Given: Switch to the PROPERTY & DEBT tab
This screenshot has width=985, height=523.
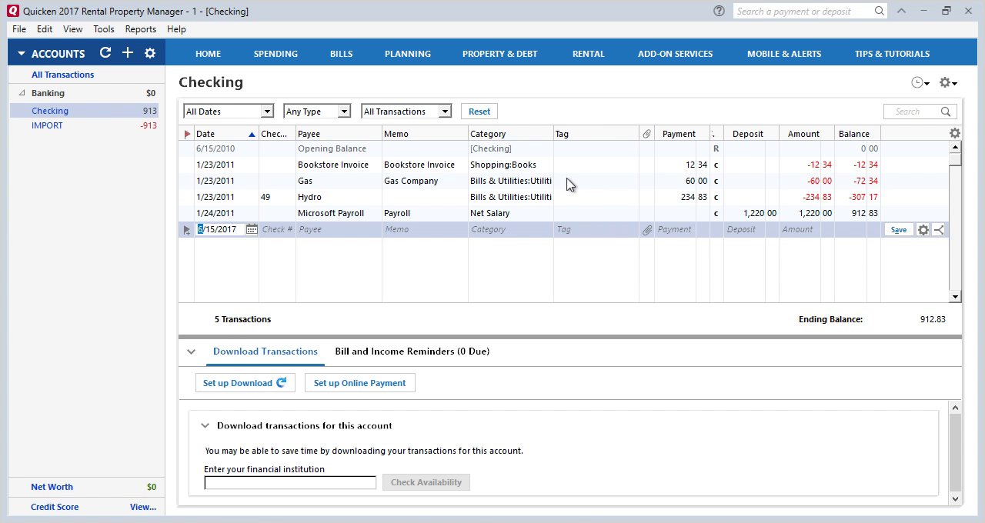Looking at the screenshot, I should (x=500, y=54).
